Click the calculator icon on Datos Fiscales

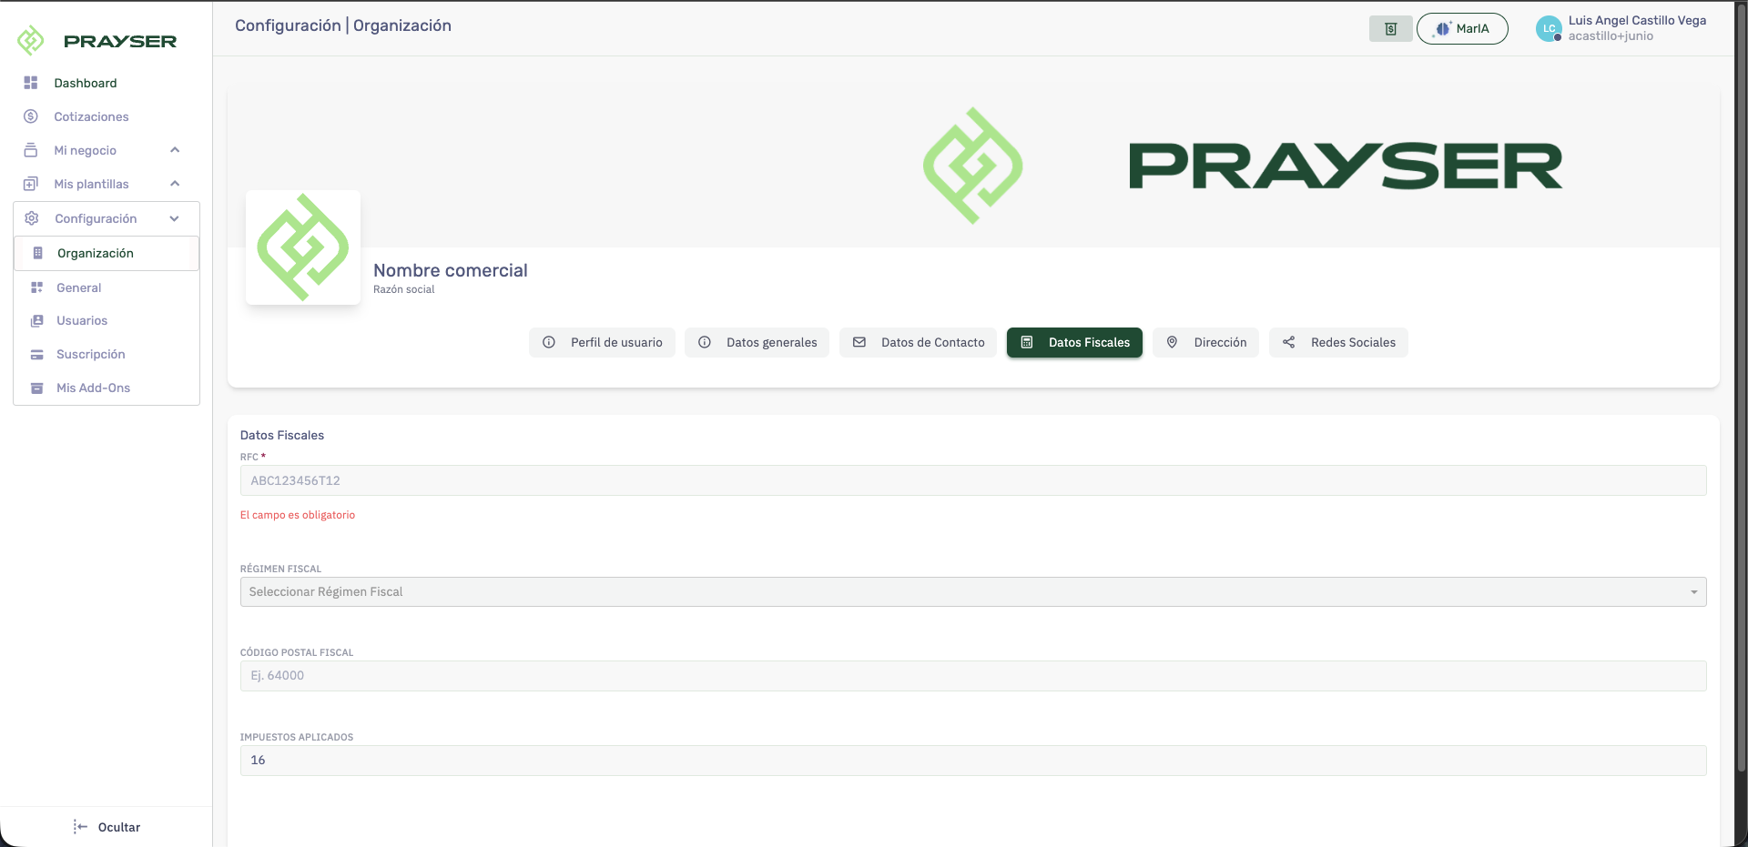point(1027,342)
